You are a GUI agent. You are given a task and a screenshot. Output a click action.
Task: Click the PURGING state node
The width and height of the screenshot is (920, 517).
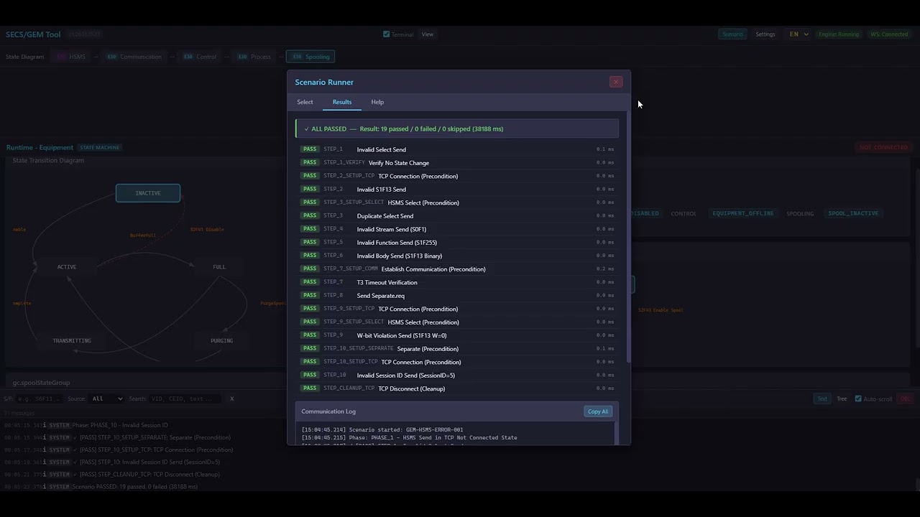coord(221,341)
